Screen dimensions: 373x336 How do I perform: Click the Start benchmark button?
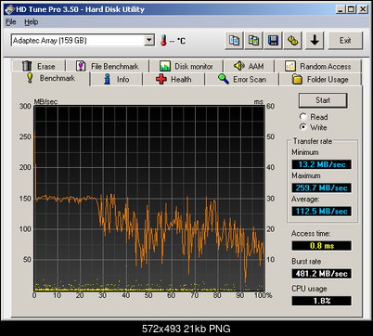(x=323, y=100)
